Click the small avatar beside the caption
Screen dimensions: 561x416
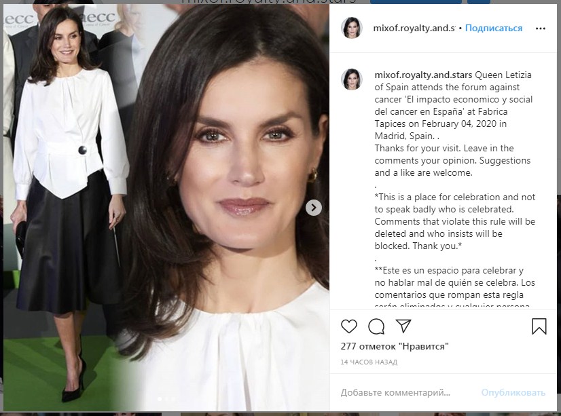352,79
